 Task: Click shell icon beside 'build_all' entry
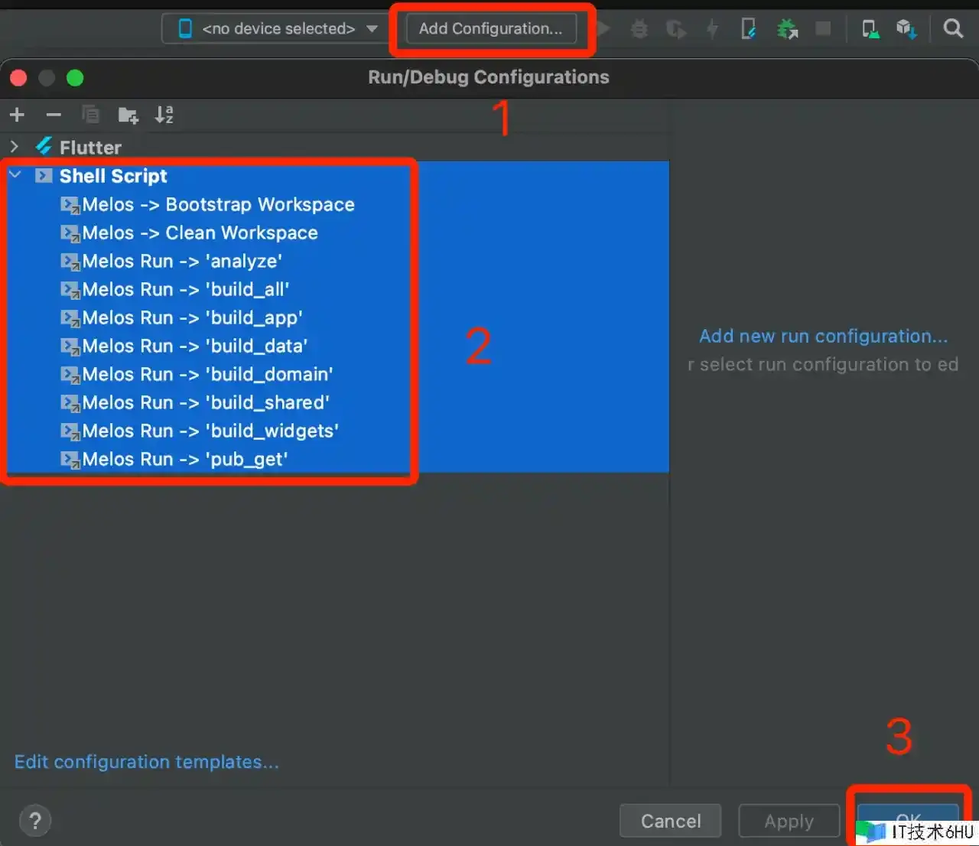70,290
